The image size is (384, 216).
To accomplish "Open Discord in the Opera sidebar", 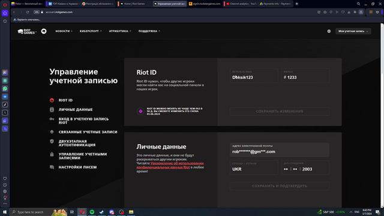I will (5, 121).
